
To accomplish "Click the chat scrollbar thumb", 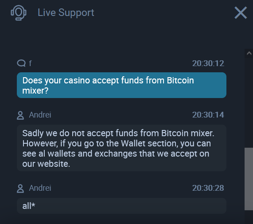I will (249, 179).
